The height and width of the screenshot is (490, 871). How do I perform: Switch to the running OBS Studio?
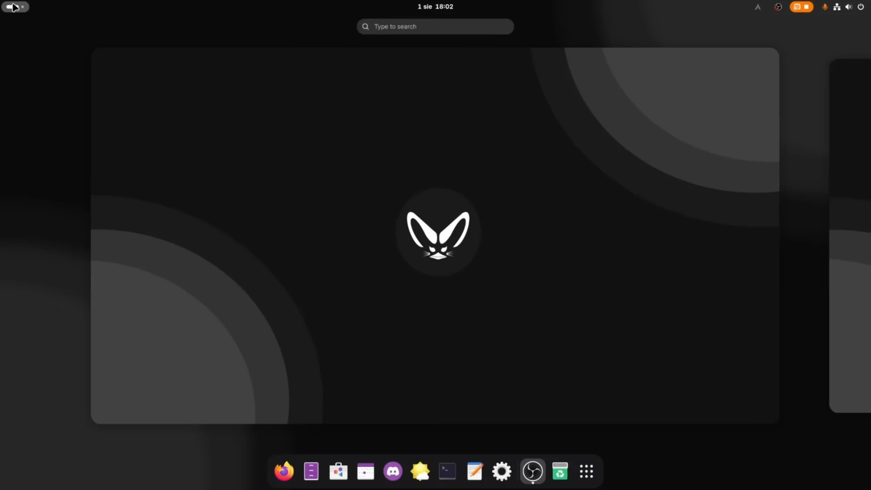point(532,471)
